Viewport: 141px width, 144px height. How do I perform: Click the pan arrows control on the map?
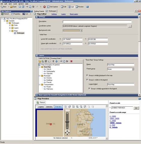(67, 133)
